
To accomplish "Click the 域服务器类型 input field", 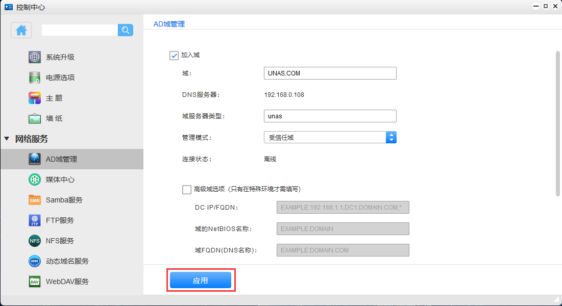I will tap(330, 116).
